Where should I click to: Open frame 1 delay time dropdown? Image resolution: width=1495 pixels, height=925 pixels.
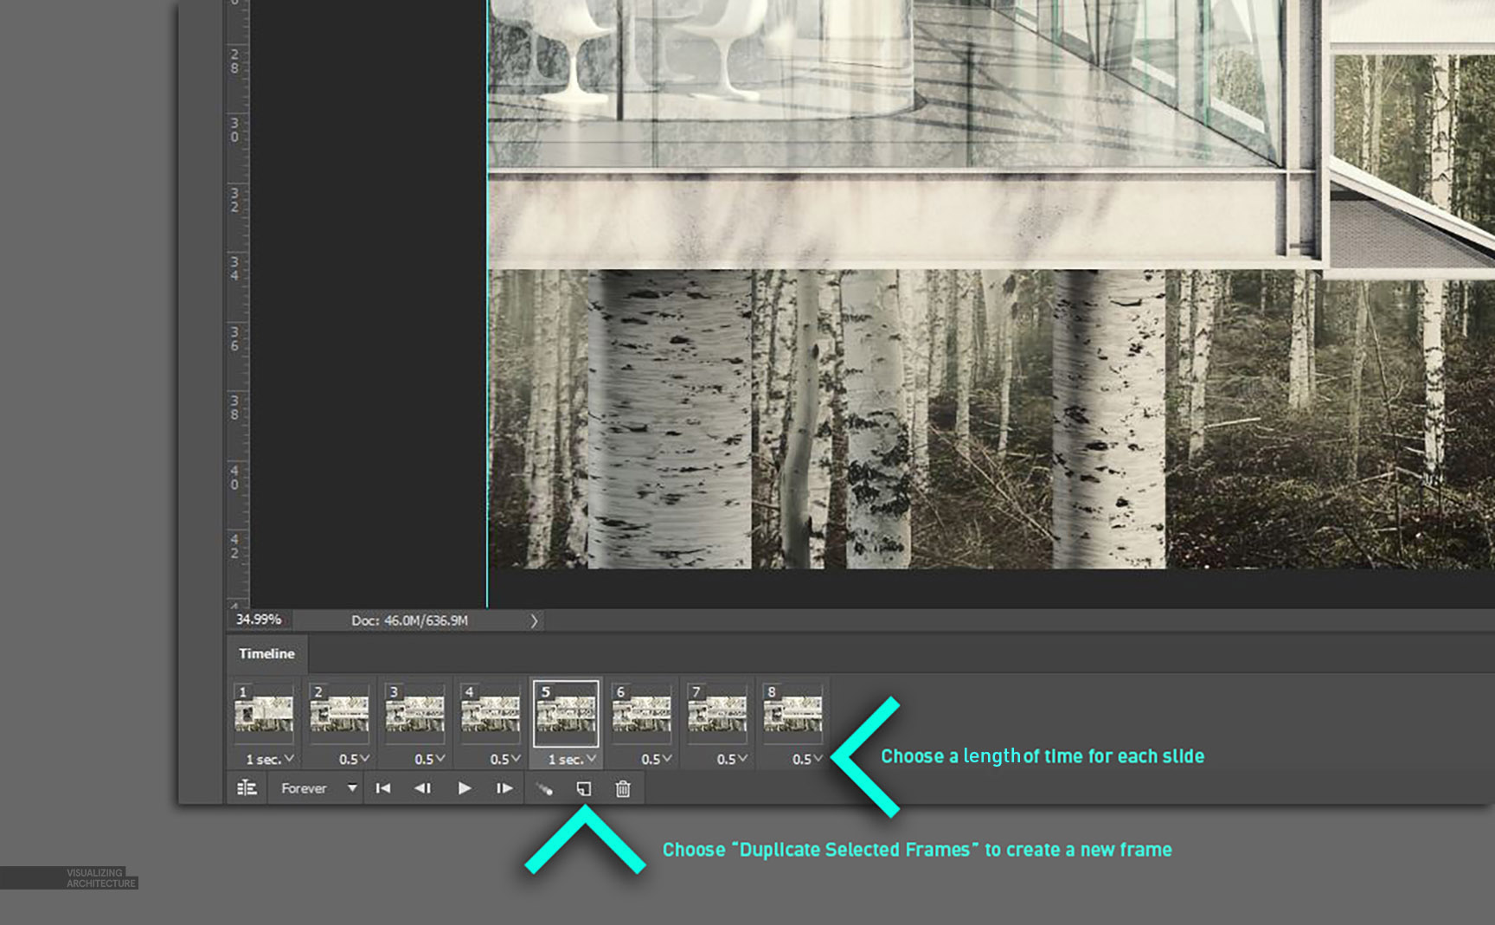coord(270,759)
